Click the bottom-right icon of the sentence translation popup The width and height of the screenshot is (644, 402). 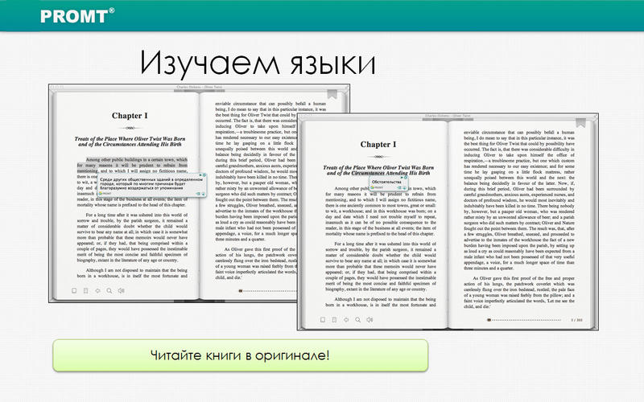[x=203, y=194]
